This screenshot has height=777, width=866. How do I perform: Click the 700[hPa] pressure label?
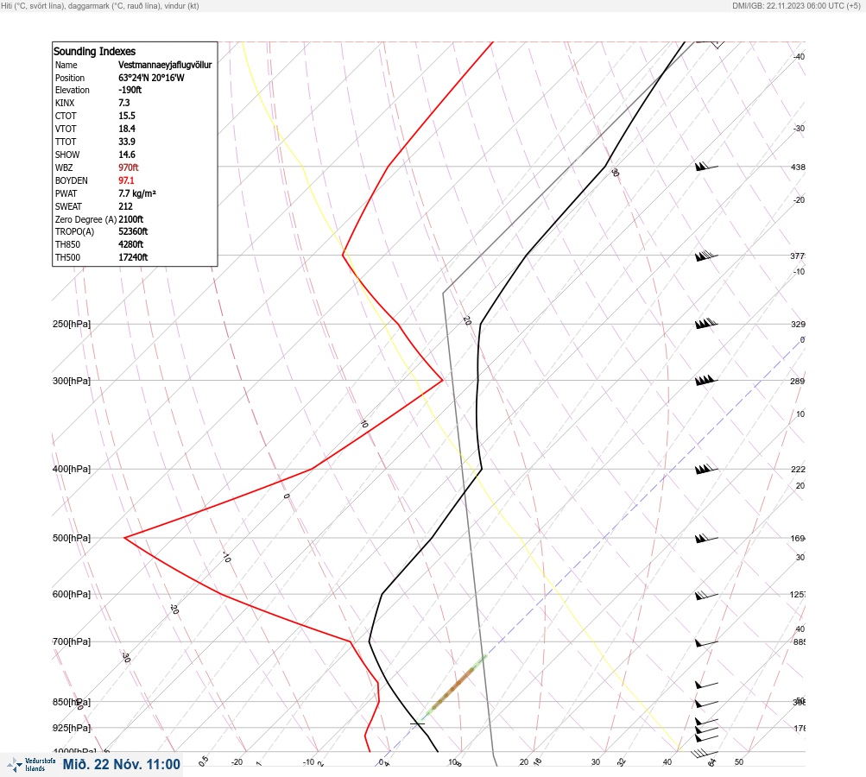(72, 641)
